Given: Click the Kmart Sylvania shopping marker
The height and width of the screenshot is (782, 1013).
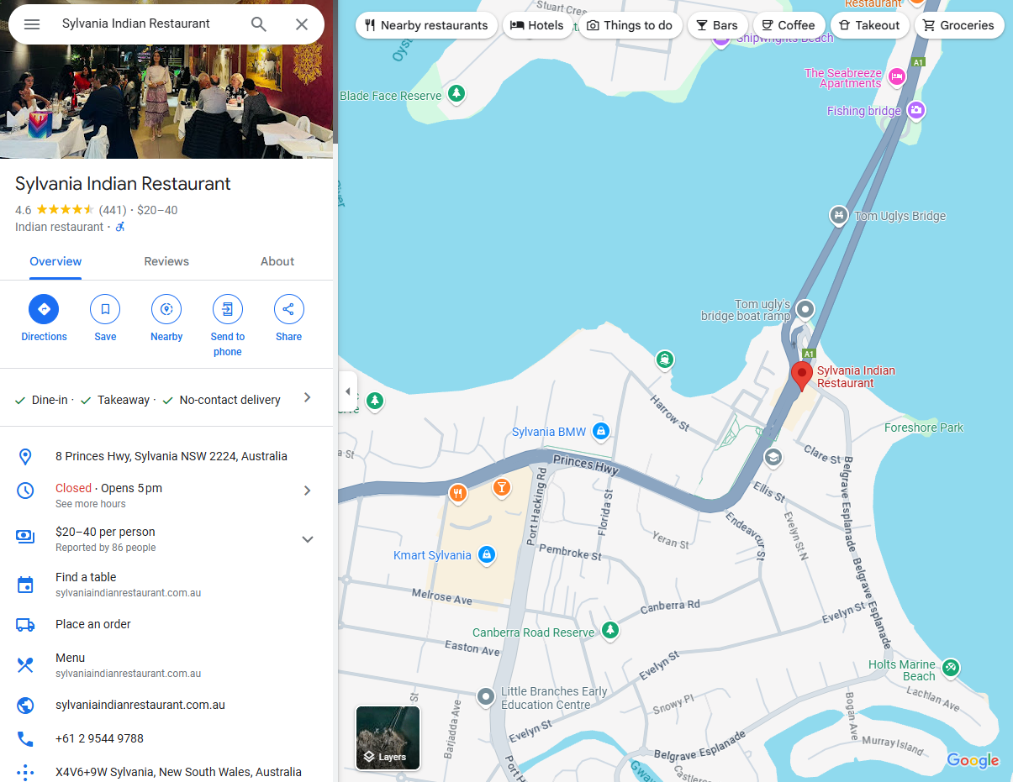Looking at the screenshot, I should click(x=486, y=554).
